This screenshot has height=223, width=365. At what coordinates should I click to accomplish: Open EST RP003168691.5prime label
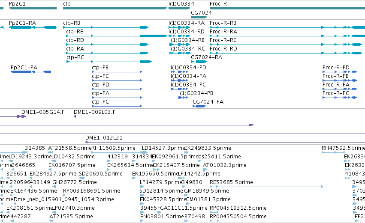[x=91, y=191]
